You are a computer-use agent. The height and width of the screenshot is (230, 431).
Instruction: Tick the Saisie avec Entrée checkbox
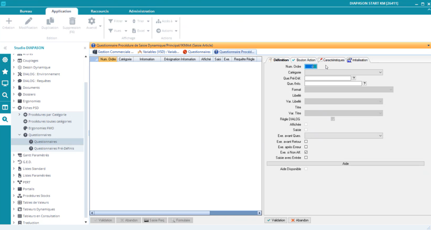(306, 158)
